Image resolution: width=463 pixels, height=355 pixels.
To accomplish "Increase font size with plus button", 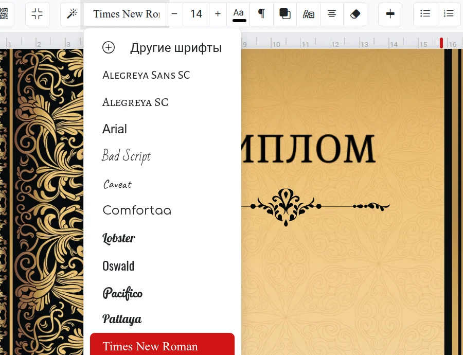I will click(218, 14).
